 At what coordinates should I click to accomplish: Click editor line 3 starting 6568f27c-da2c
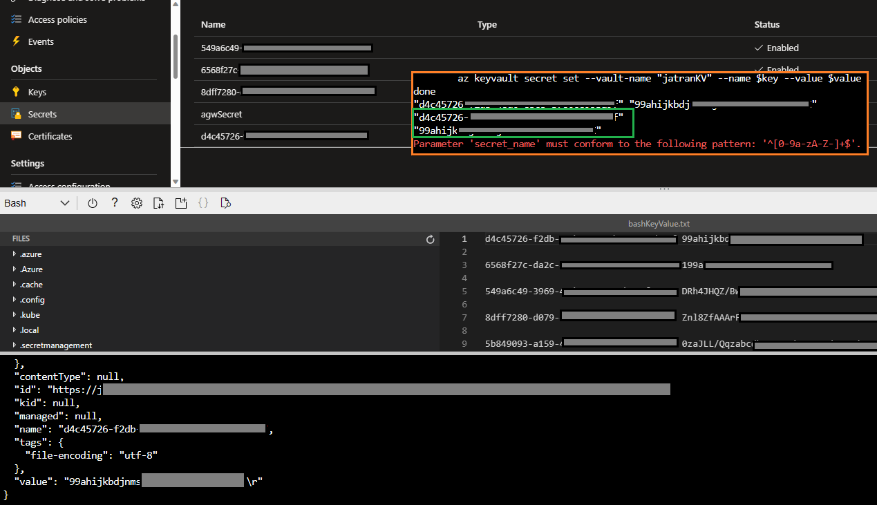pos(659,265)
